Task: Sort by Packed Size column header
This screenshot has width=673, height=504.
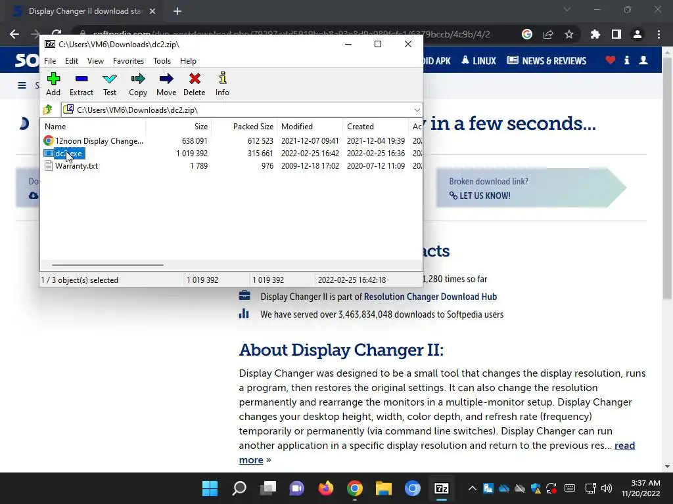Action: point(244,127)
